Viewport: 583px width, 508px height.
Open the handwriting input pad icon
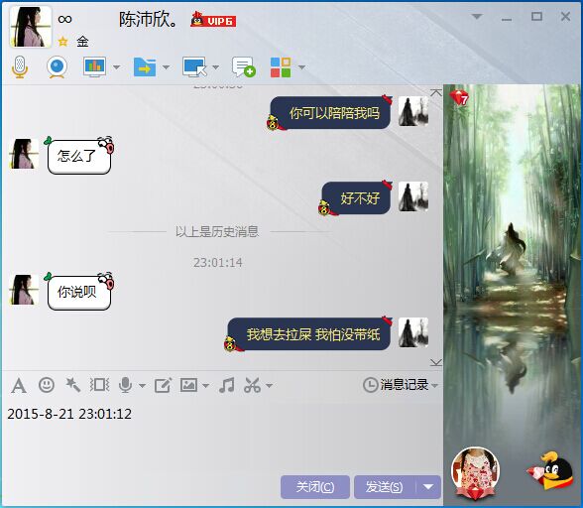click(163, 385)
